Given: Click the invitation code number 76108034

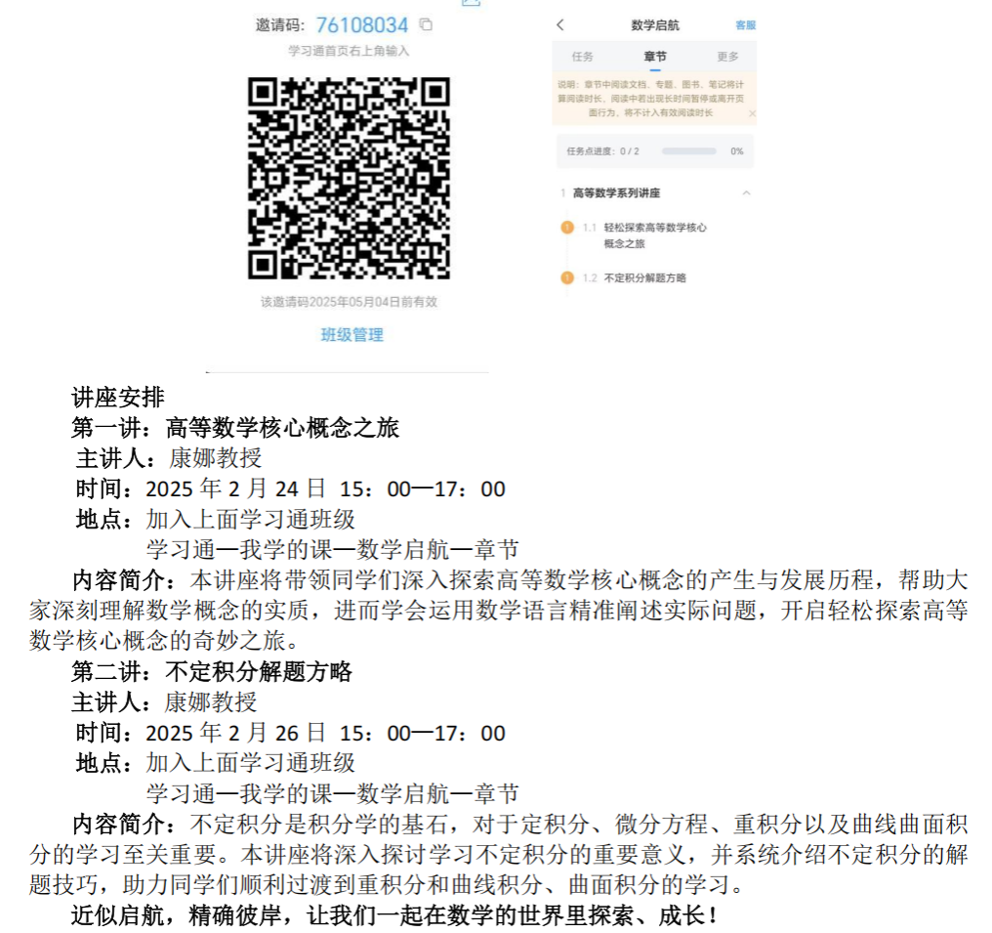Looking at the screenshot, I should tap(362, 24).
